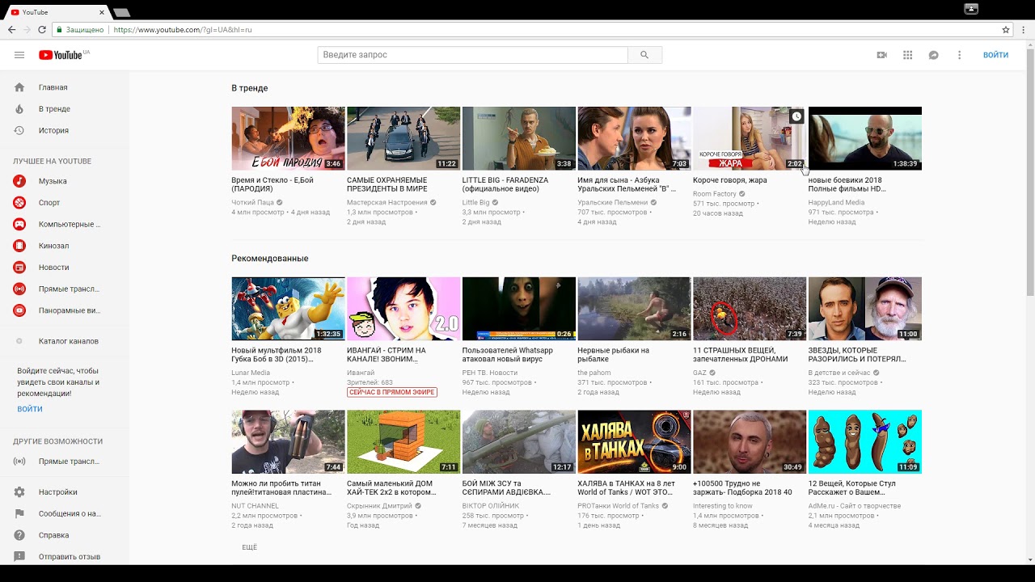Viewport: 1035px width, 582px height.
Task: Open the Новости icon
Action: (x=19, y=268)
